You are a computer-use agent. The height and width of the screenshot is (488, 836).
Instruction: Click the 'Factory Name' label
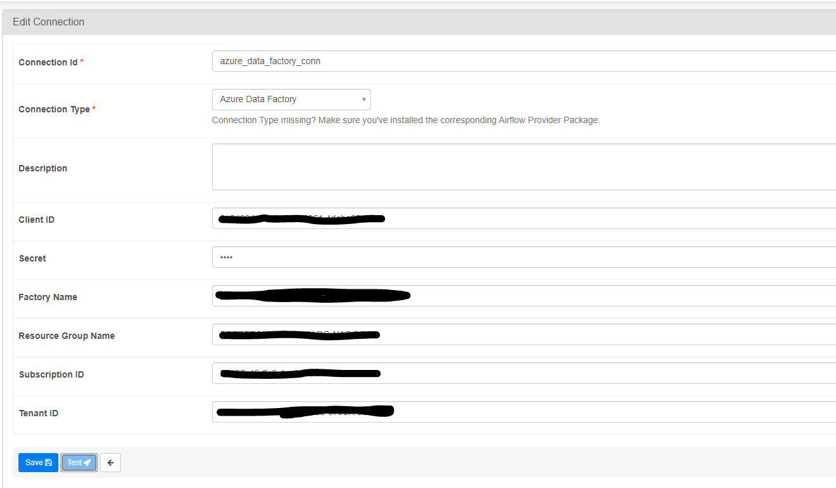point(48,297)
